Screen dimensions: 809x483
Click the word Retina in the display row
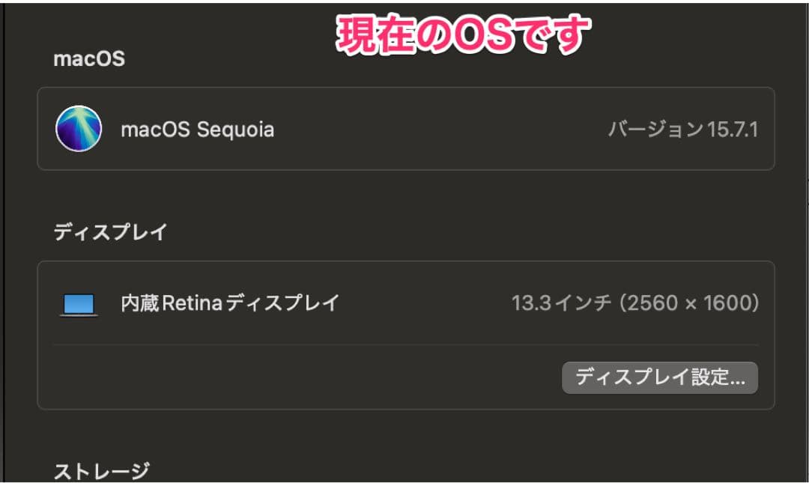pyautogui.click(x=188, y=303)
